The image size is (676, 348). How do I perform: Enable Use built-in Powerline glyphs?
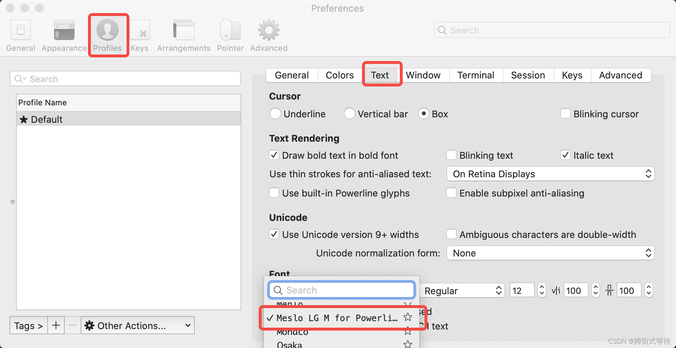pos(274,193)
